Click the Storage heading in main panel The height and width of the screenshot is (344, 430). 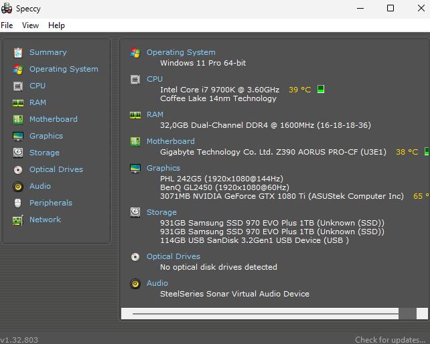pyautogui.click(x=161, y=212)
